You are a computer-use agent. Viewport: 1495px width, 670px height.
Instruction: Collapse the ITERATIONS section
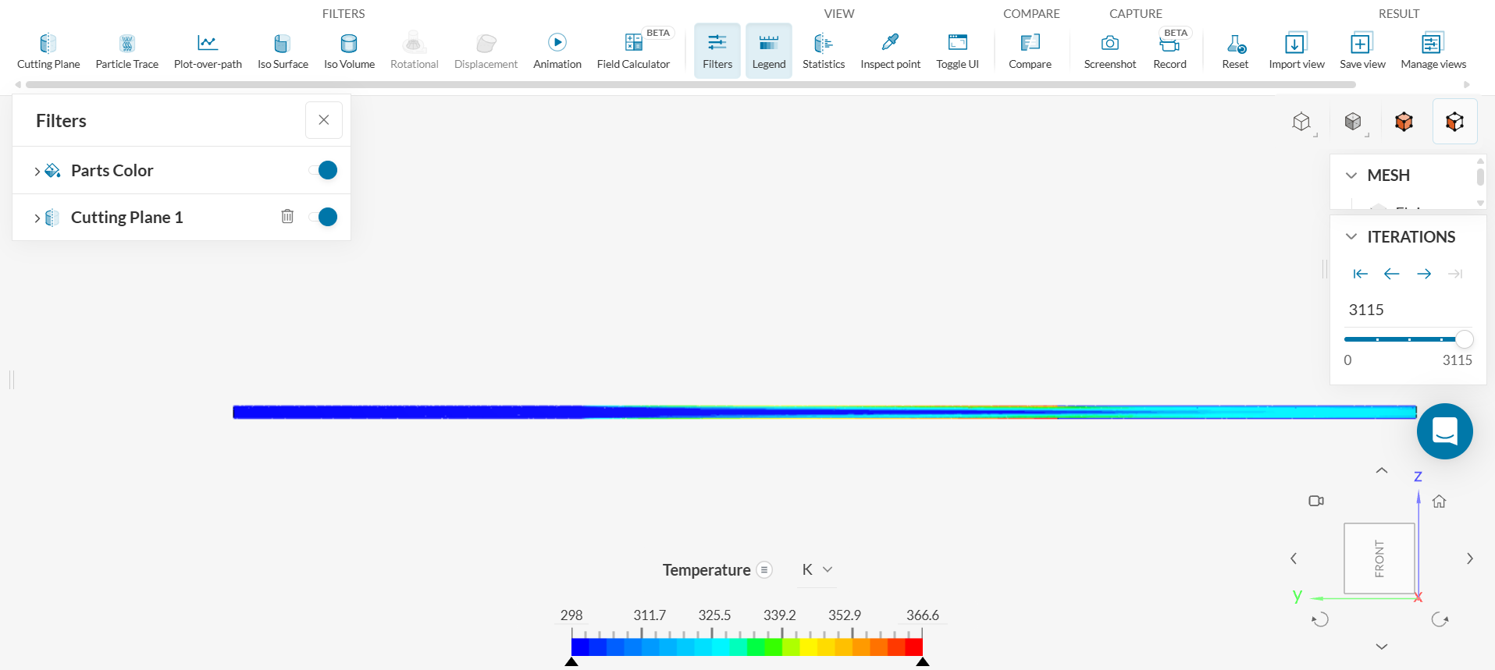[1351, 236]
